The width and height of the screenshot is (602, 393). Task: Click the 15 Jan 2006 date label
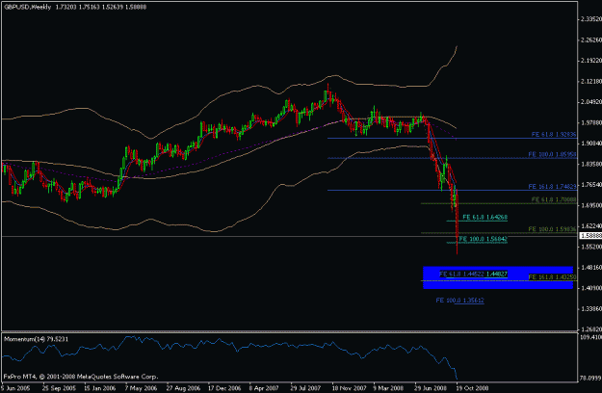click(x=99, y=388)
